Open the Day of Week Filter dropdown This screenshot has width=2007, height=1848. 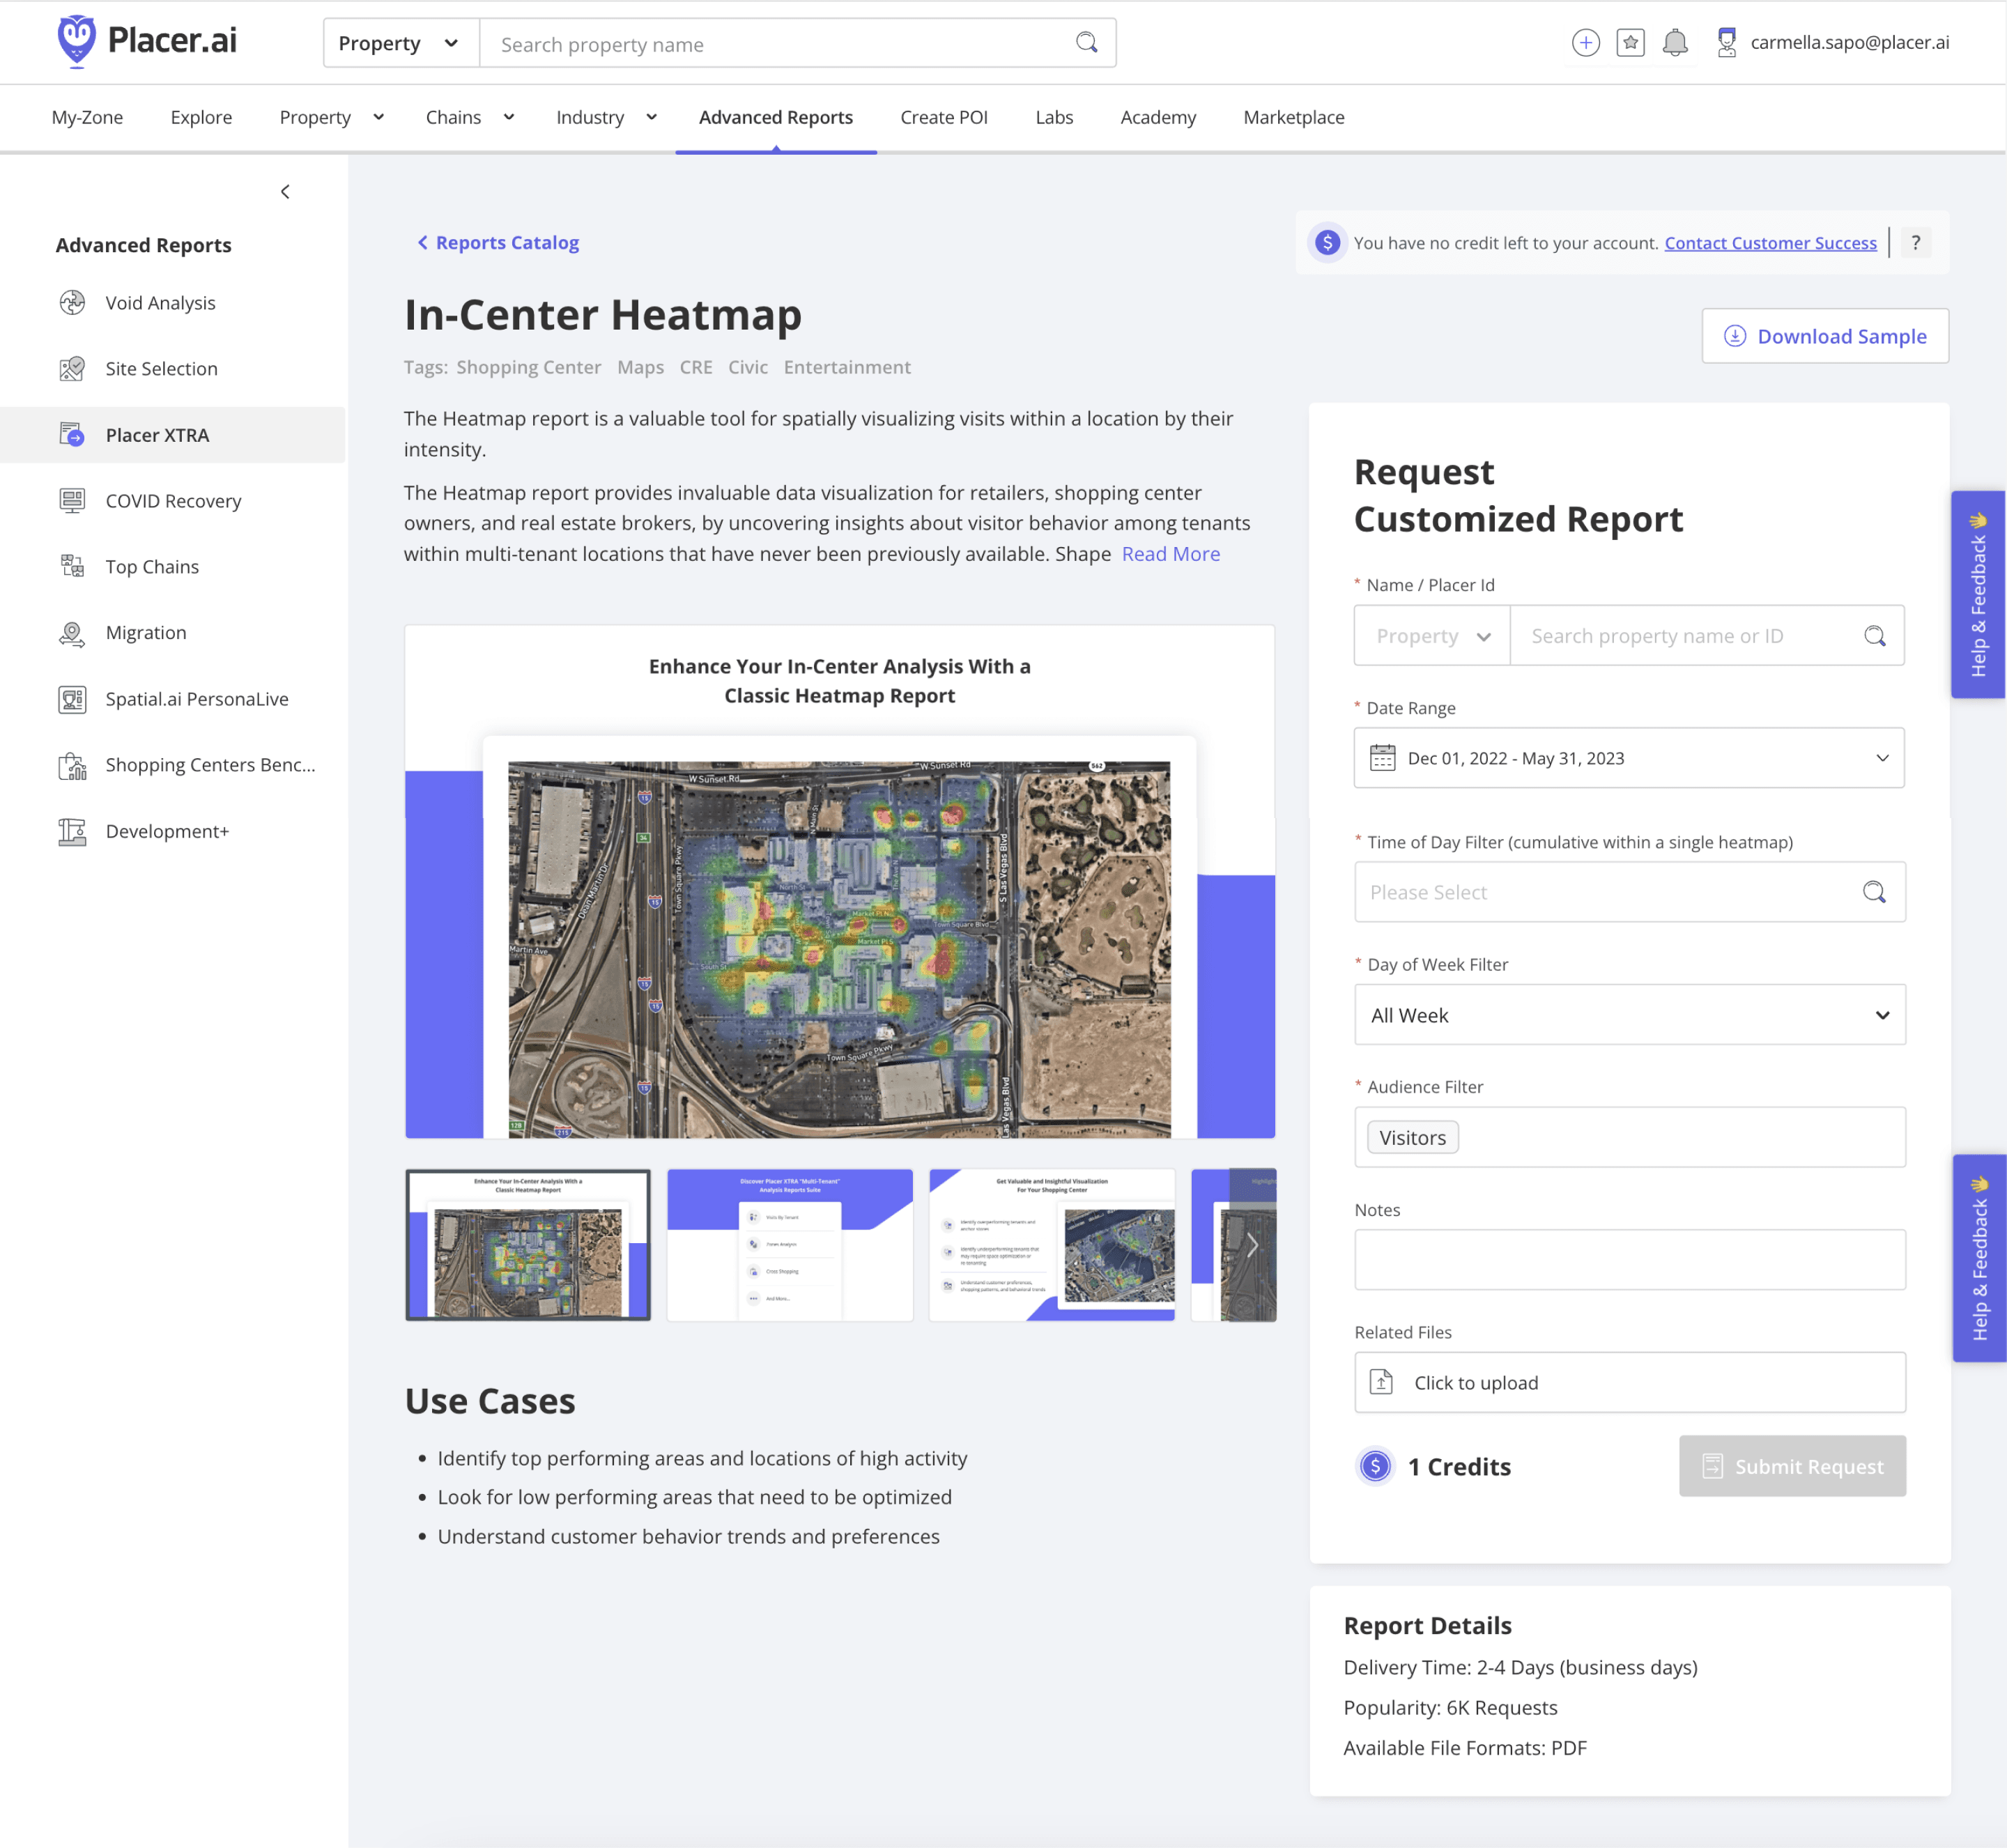pos(1881,1015)
